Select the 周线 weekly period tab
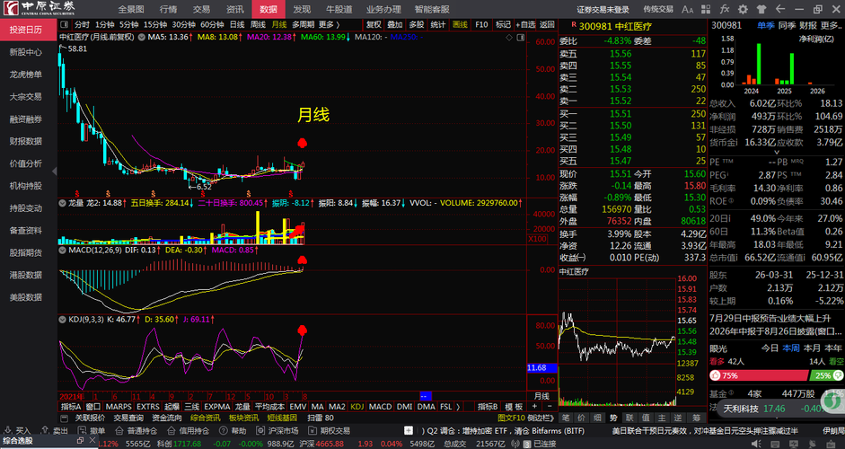The width and height of the screenshot is (845, 449). click(258, 25)
